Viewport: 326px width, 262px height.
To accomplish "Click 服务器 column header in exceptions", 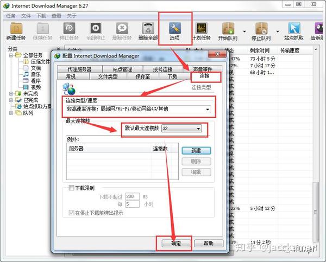I will point(109,149).
